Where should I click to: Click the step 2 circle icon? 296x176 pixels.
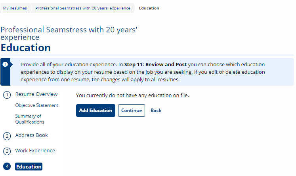7,136
